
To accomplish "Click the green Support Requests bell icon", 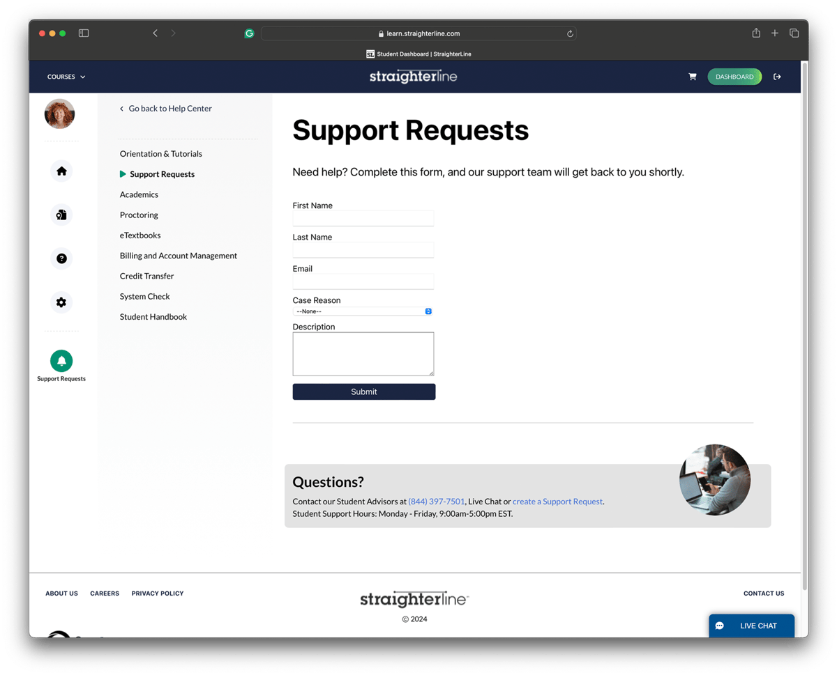I will [x=61, y=360].
